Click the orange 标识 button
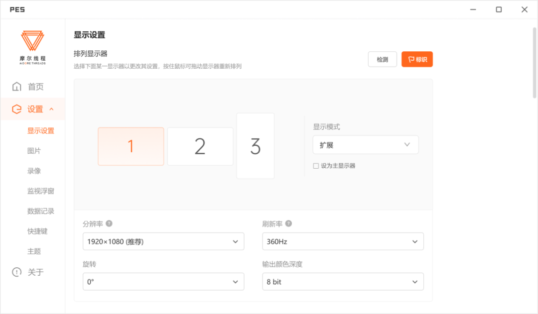Viewport: 538px width, 314px height. click(x=417, y=59)
